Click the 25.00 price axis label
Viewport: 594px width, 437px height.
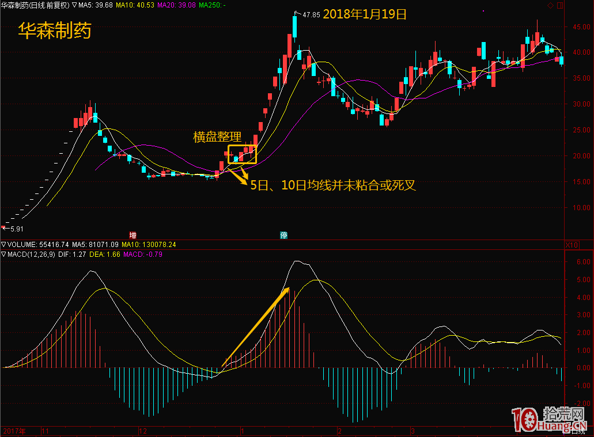[x=581, y=130]
